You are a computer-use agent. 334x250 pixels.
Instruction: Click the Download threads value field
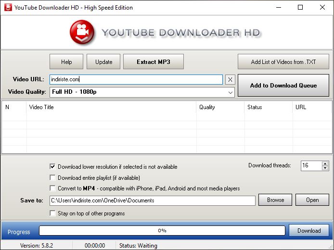311,165
